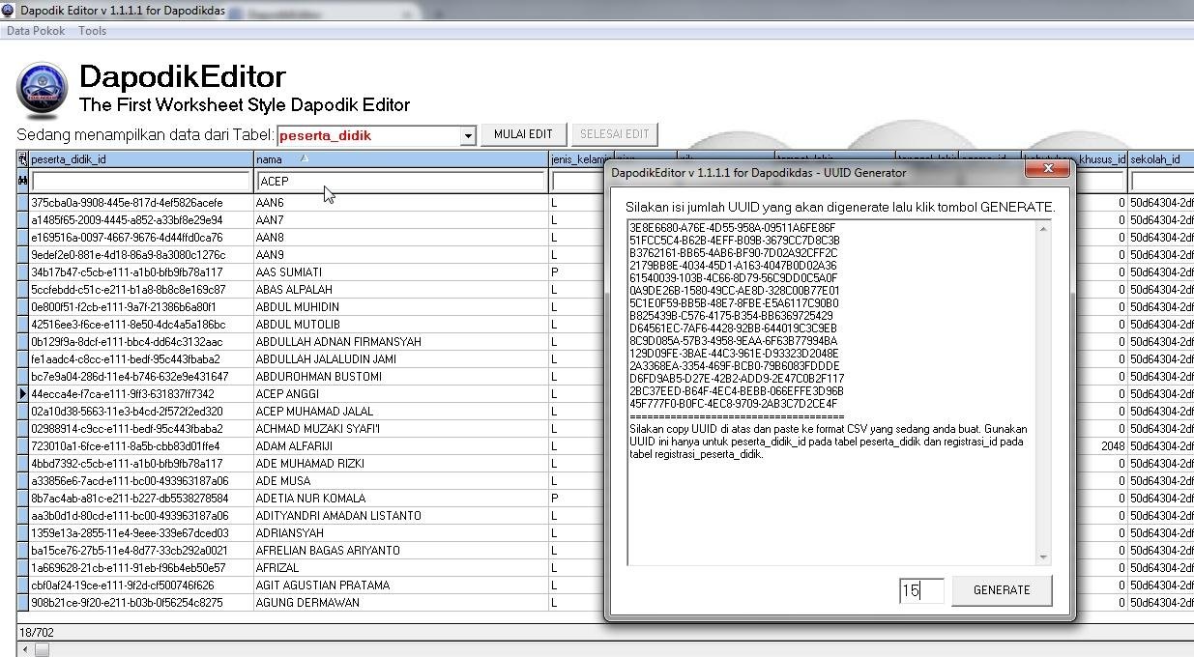Sort by the nama column header
1194x657 pixels.
(x=401, y=159)
